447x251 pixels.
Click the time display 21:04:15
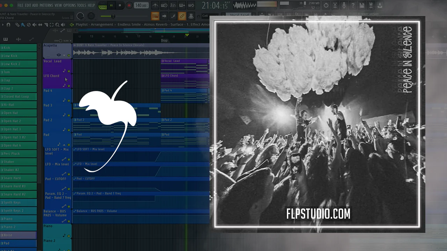[215, 6]
